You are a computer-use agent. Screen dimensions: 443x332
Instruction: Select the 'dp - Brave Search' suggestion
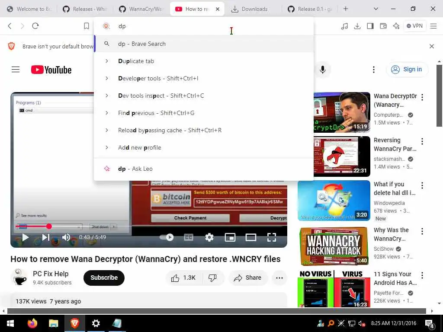[x=204, y=44]
